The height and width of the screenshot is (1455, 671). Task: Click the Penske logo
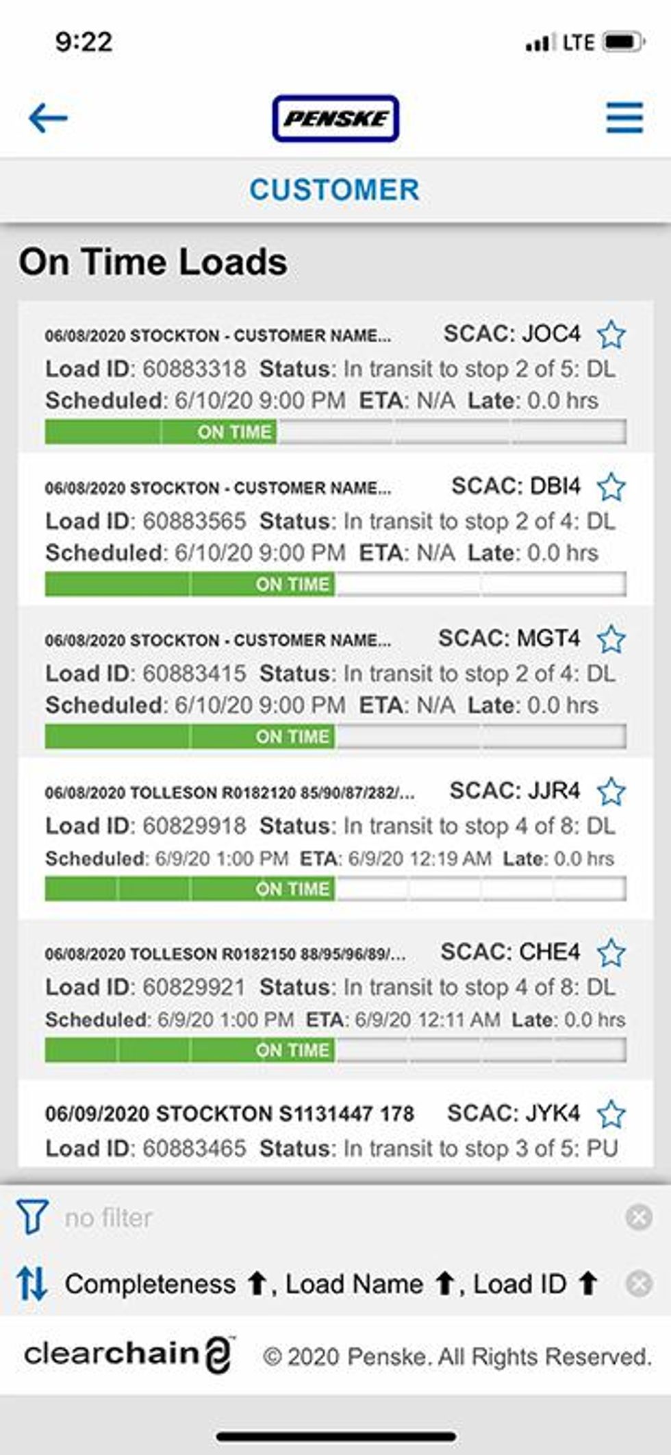tap(335, 119)
